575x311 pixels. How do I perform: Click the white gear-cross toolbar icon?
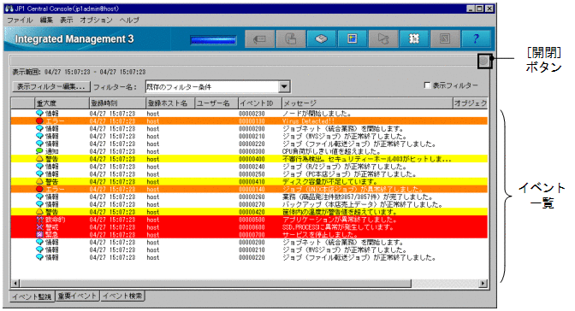414,38
